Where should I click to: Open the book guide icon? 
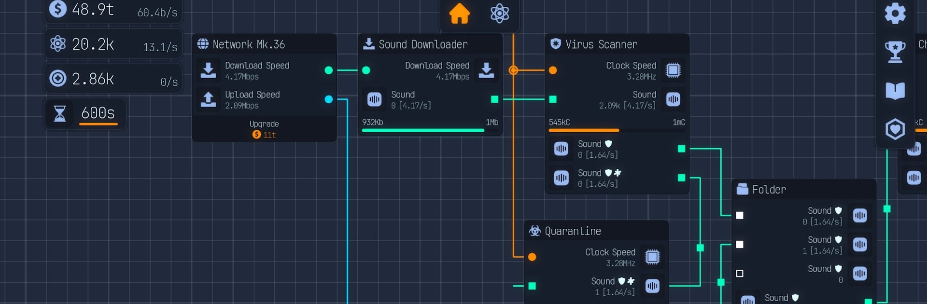(895, 90)
